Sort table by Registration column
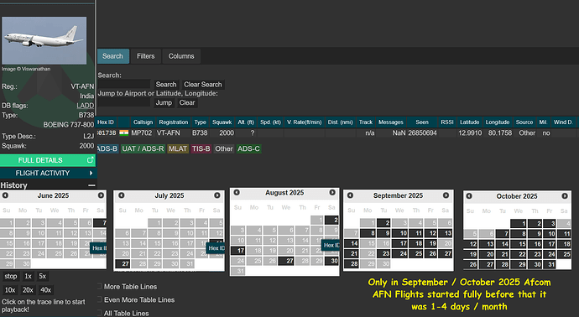This screenshot has height=317, width=579. click(x=173, y=122)
